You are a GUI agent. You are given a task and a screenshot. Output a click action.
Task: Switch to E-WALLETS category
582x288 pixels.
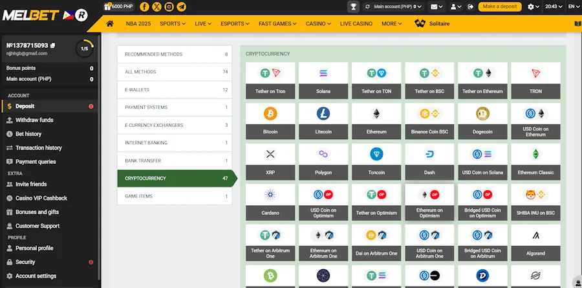pos(175,89)
